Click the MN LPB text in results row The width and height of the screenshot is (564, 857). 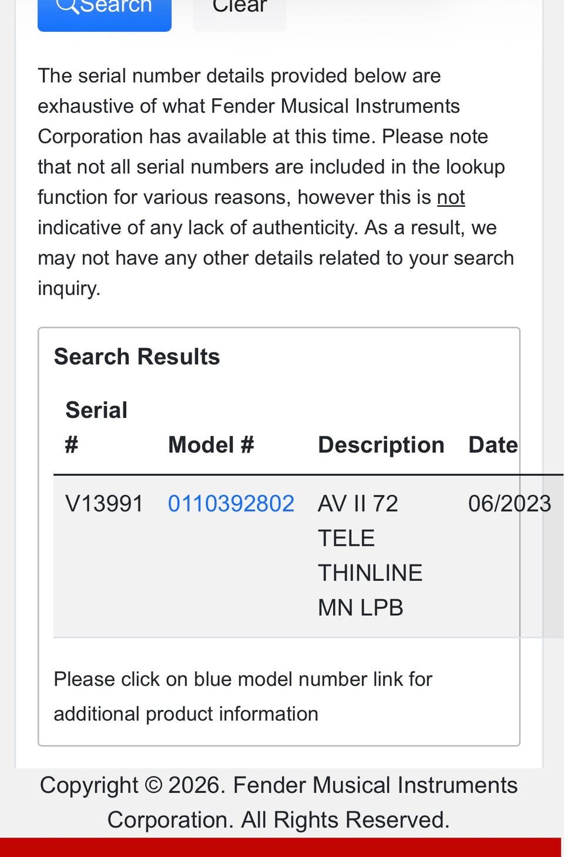pyautogui.click(x=360, y=607)
